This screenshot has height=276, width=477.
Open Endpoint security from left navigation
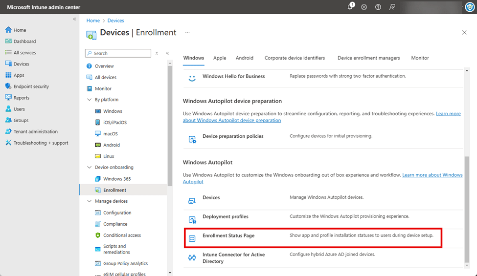[x=31, y=86]
